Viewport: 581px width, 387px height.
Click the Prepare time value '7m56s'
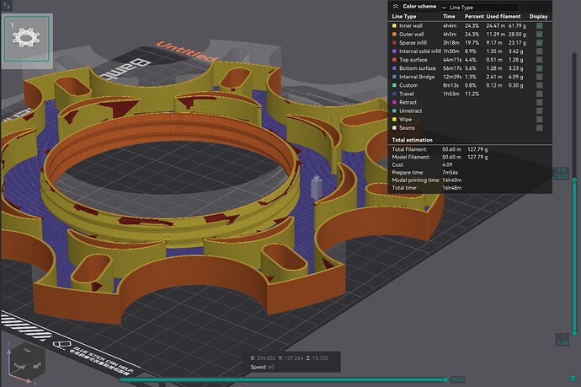click(x=450, y=173)
